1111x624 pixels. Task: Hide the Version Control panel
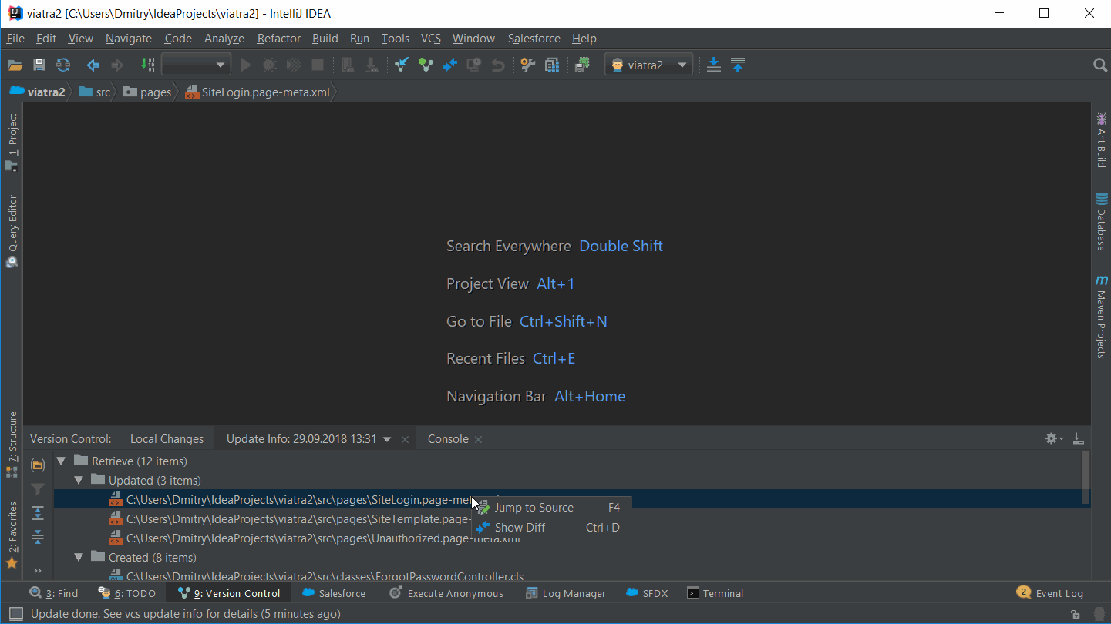[1078, 439]
